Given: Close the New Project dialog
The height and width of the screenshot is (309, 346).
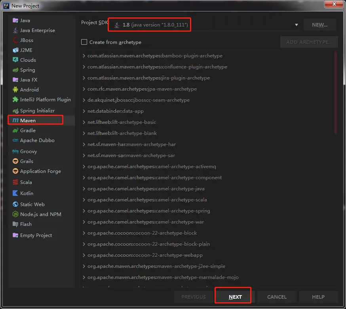Looking at the screenshot, I should (334, 4).
